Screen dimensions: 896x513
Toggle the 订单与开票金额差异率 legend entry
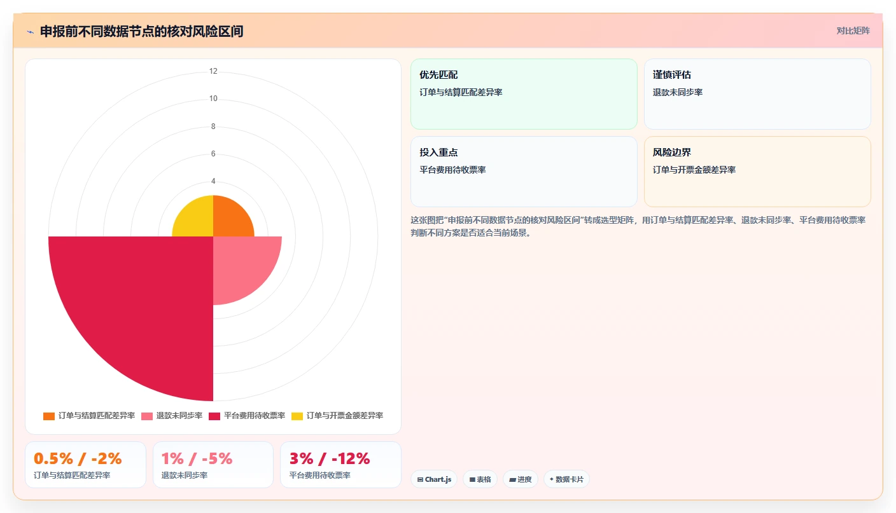337,416
